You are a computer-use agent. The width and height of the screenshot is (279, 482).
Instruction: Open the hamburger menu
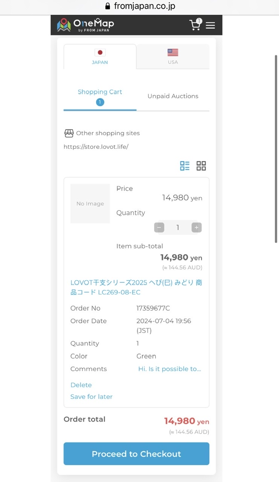(x=210, y=25)
